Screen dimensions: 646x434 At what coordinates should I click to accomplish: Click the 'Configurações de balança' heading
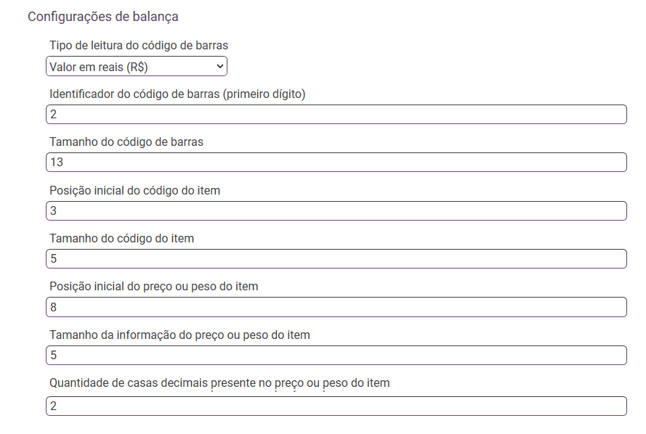click(103, 16)
